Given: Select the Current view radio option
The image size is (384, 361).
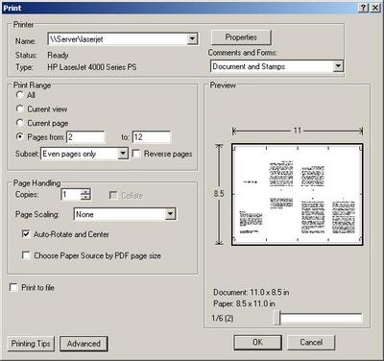Looking at the screenshot, I should click(x=20, y=108).
